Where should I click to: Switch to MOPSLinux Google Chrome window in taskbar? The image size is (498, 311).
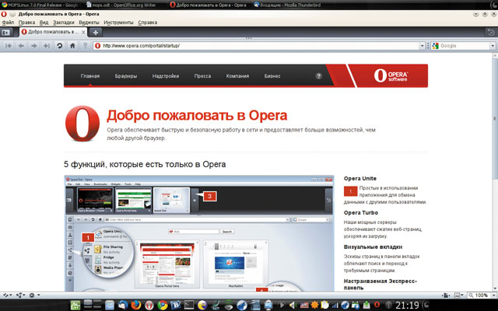pos(40,5)
